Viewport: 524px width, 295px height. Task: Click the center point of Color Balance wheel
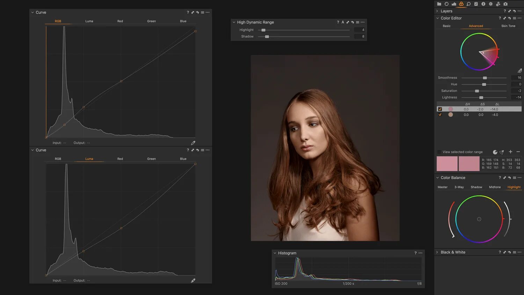point(479,219)
